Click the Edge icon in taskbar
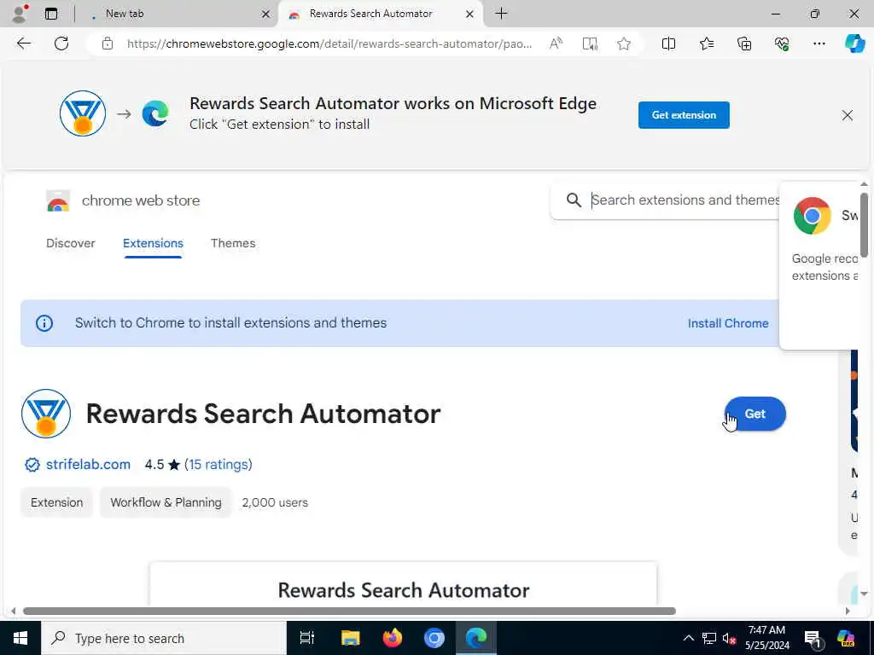 pyautogui.click(x=476, y=638)
